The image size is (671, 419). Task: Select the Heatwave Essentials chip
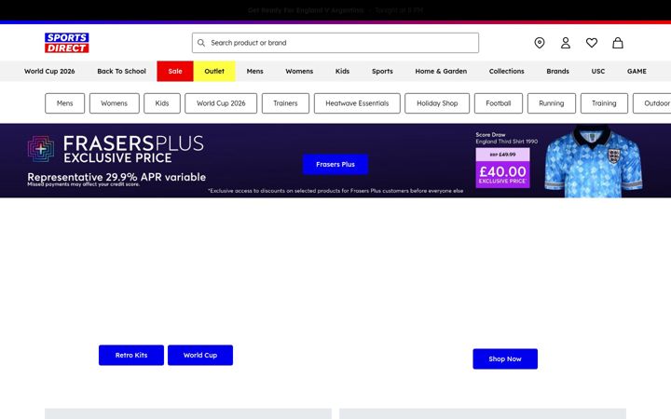[357, 103]
